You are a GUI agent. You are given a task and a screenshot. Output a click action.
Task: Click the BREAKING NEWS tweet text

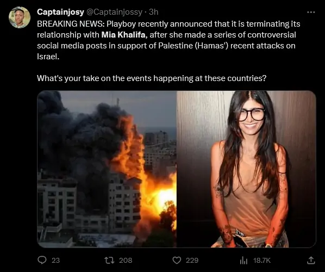click(x=168, y=40)
